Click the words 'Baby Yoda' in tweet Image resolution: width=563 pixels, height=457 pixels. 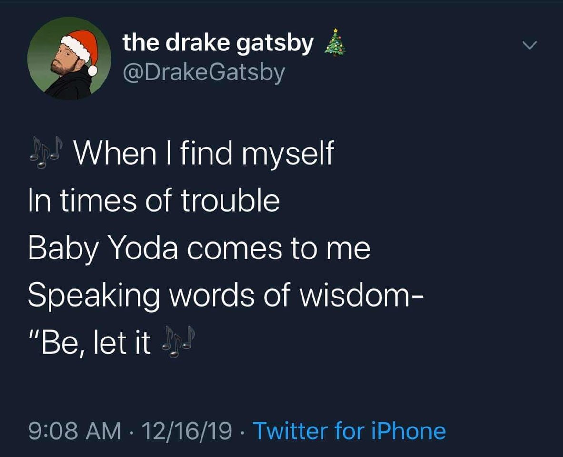[103, 248]
